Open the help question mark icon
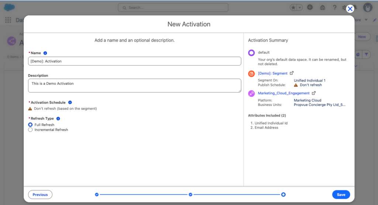 coord(334,7)
